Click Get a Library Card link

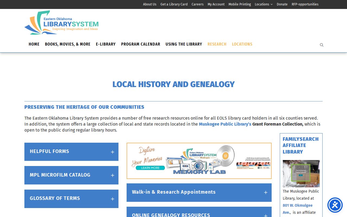(174, 4)
